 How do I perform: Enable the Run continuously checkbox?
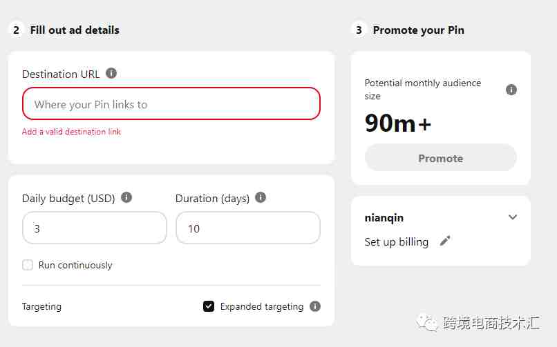pos(28,265)
